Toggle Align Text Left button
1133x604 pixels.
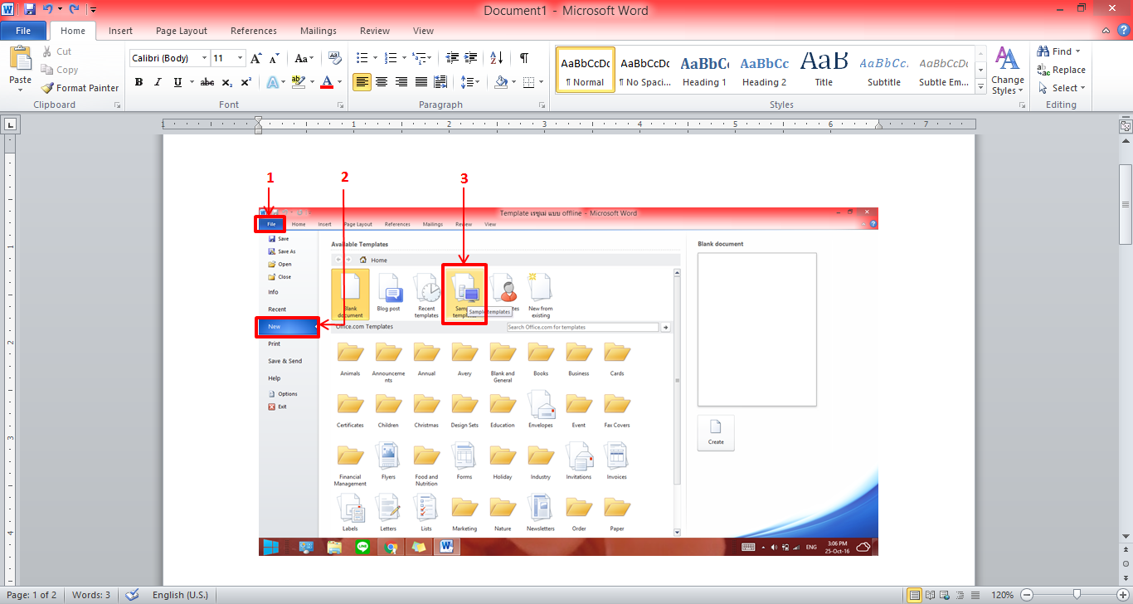coord(362,82)
